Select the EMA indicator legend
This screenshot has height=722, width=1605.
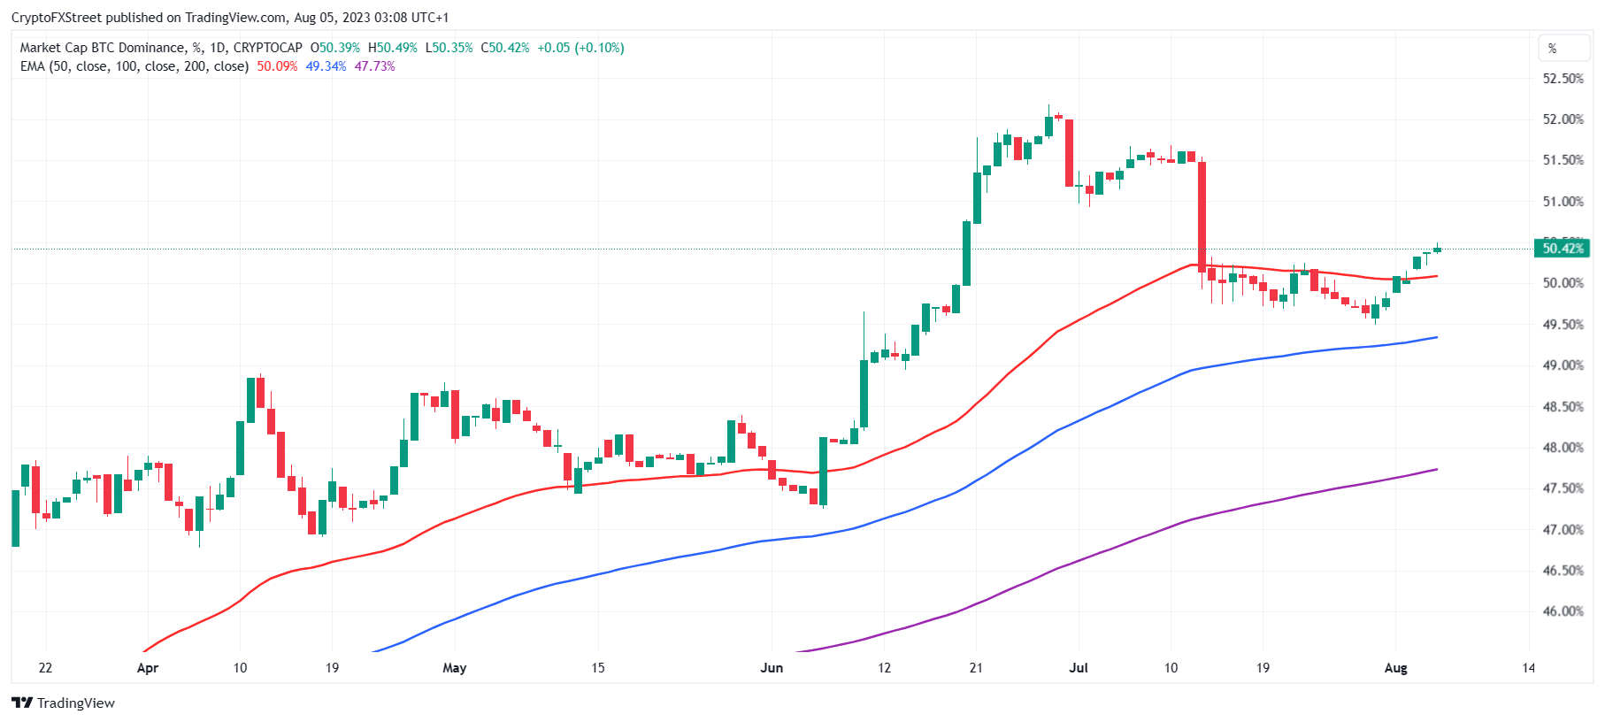coord(134,66)
